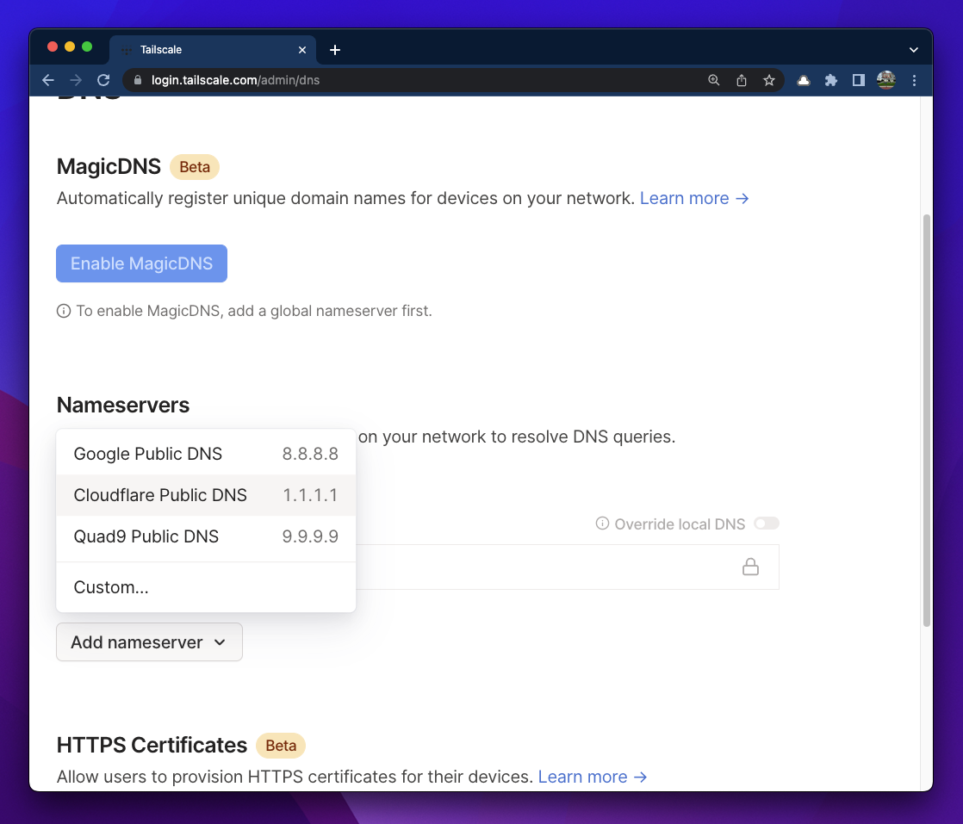Click the browser back arrow
963x824 pixels.
[x=48, y=80]
